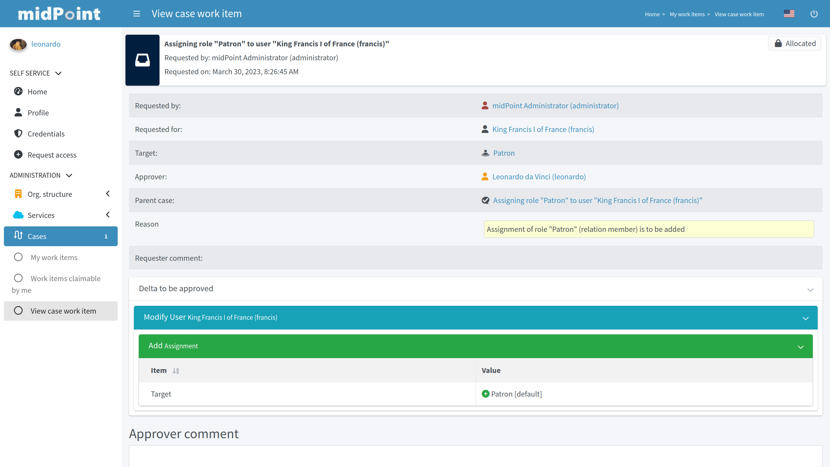Open the King Francis I of France link
The width and height of the screenshot is (830, 467).
543,129
